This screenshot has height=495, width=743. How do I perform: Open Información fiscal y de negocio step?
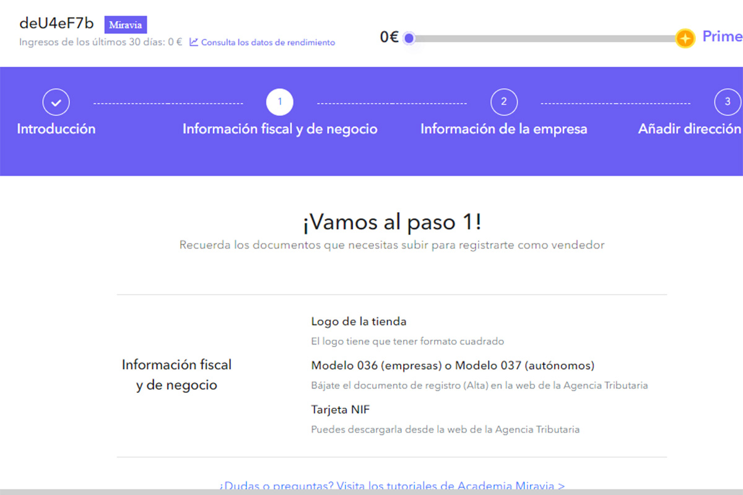280,129
